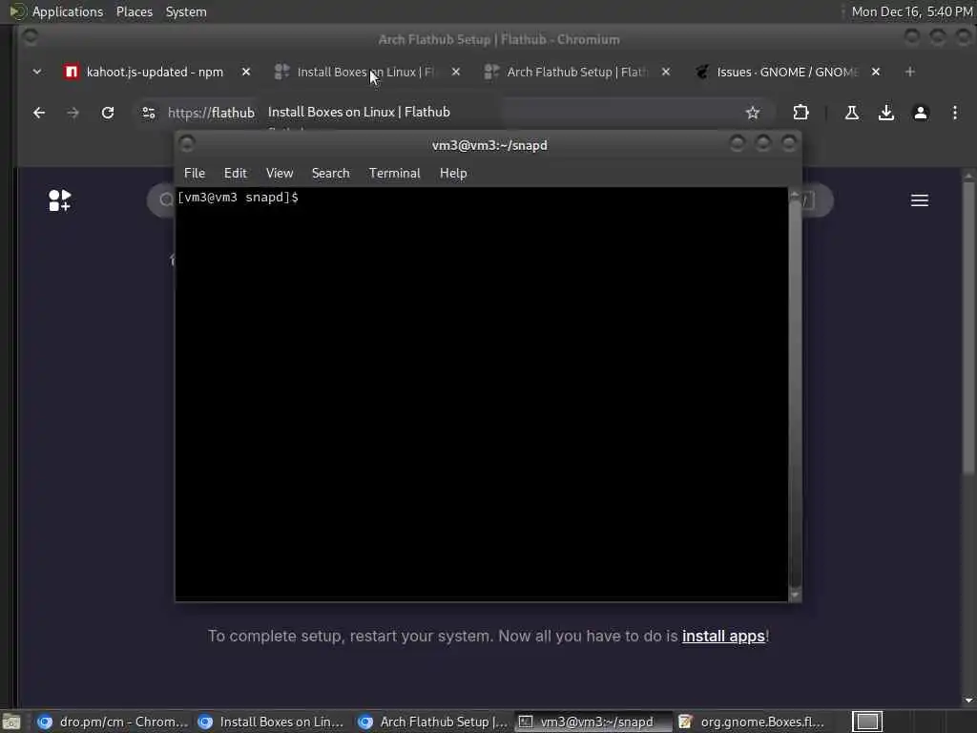Open terminal View menu
The width and height of the screenshot is (977, 733).
280,174
